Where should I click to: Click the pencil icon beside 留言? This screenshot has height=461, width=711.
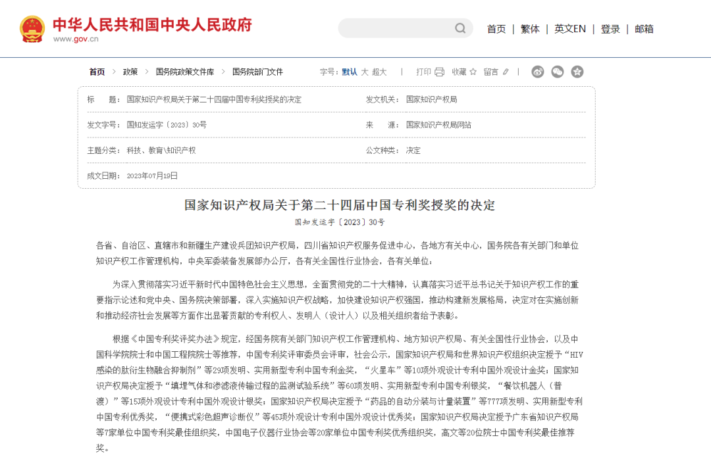[x=506, y=72]
